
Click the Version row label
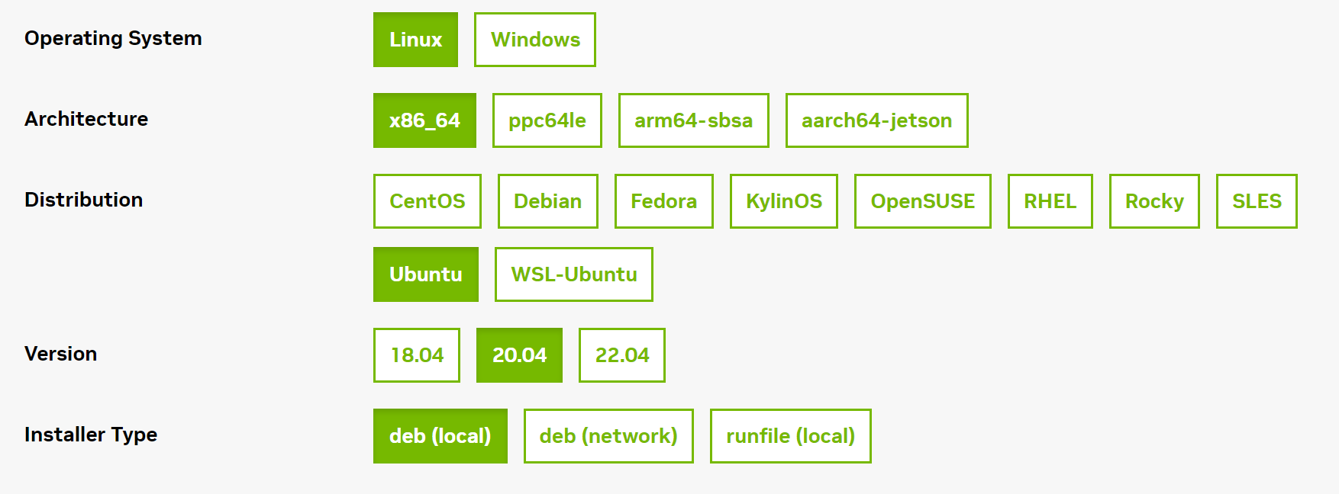pos(61,354)
